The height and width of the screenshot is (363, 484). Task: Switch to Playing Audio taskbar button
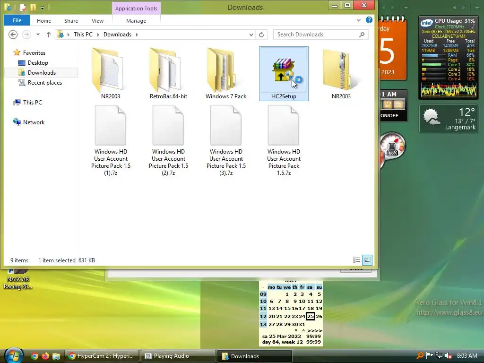pos(178,356)
